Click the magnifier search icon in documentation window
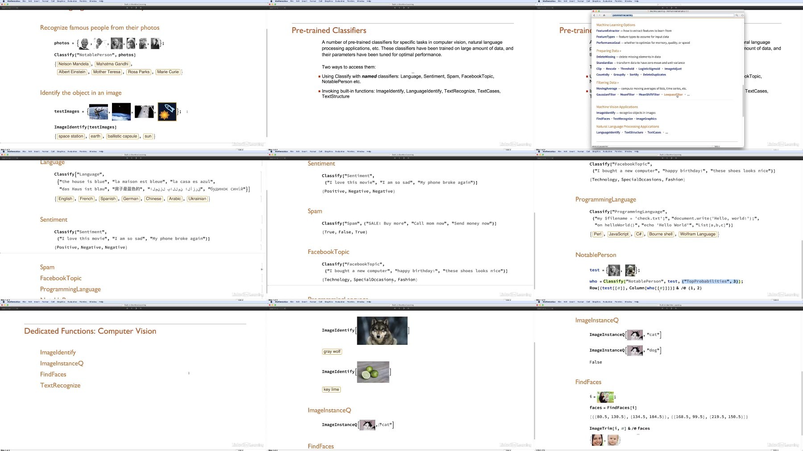This screenshot has height=451, width=803. (737, 15)
